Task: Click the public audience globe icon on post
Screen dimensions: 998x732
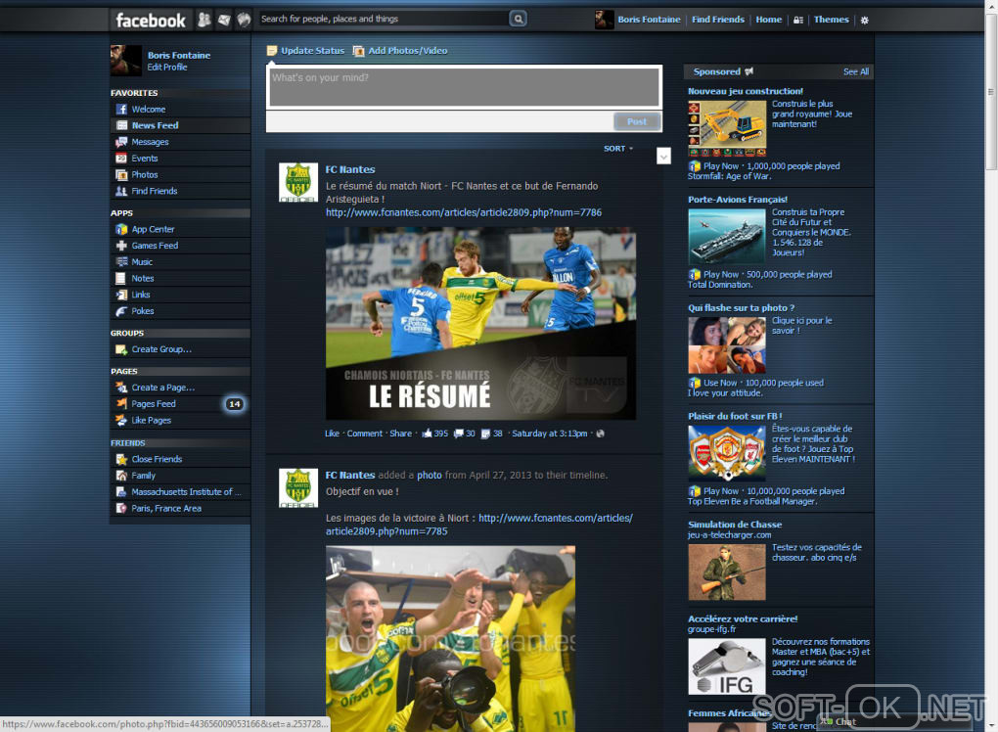Action: pos(600,434)
